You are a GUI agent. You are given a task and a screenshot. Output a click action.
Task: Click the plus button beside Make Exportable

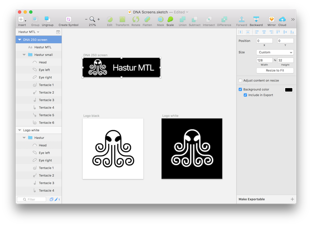292,199
